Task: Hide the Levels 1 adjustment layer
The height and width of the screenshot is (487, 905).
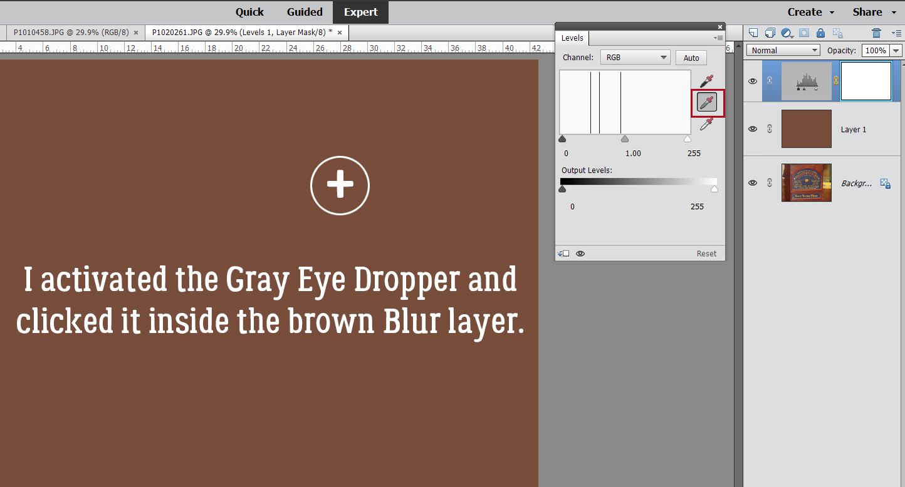Action: click(753, 81)
